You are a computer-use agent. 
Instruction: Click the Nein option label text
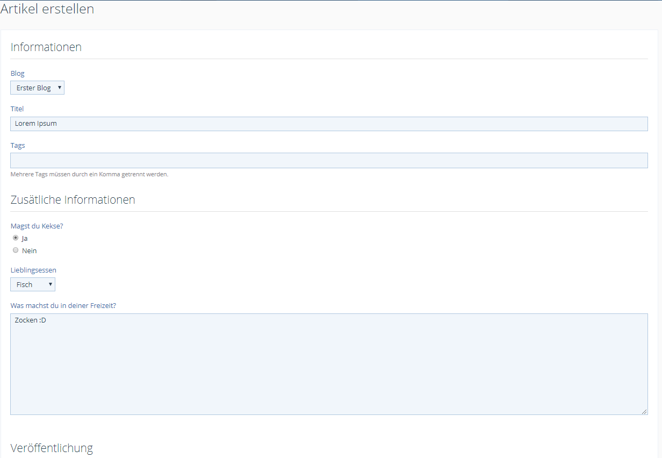30,251
